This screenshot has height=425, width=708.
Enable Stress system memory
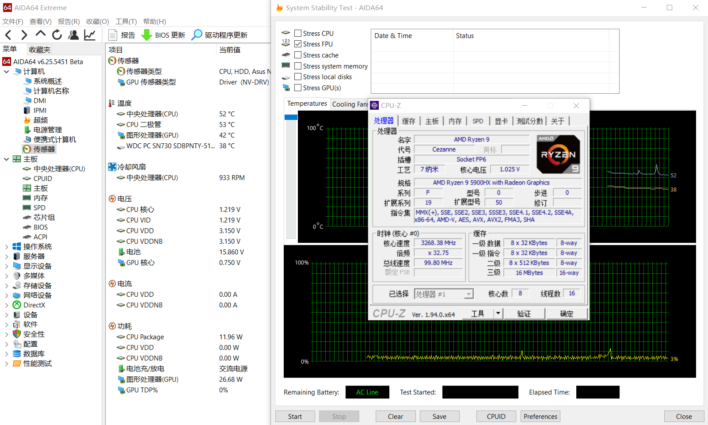pos(298,66)
